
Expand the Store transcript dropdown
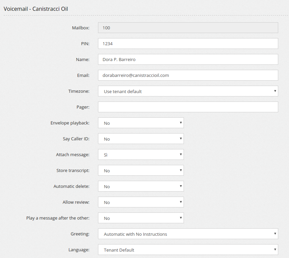[141, 170]
